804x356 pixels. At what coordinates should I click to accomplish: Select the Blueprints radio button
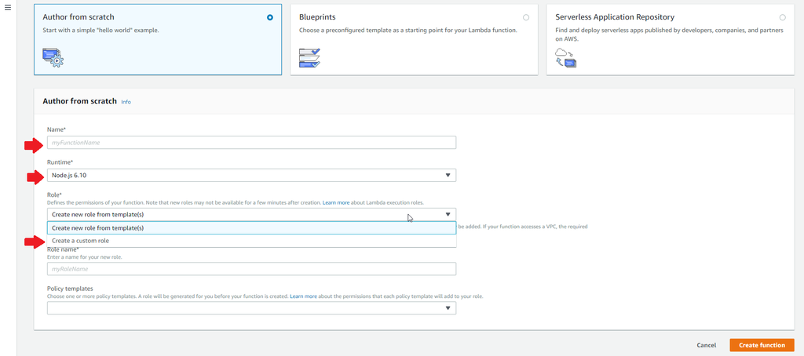[x=526, y=17]
